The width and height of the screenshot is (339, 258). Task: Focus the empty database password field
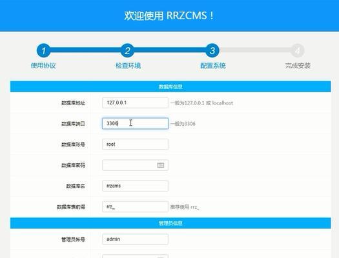tap(135, 165)
